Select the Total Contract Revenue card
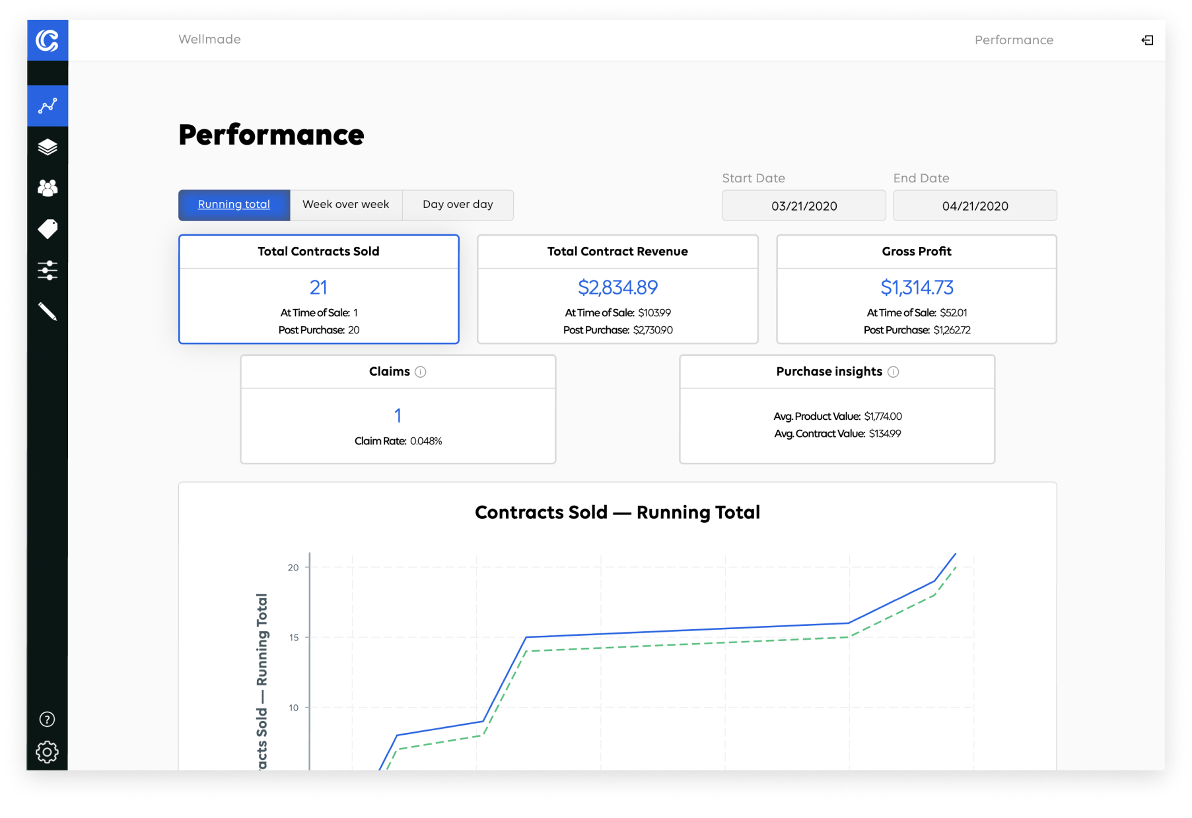Viewport: 1192px width, 818px height. [617, 289]
